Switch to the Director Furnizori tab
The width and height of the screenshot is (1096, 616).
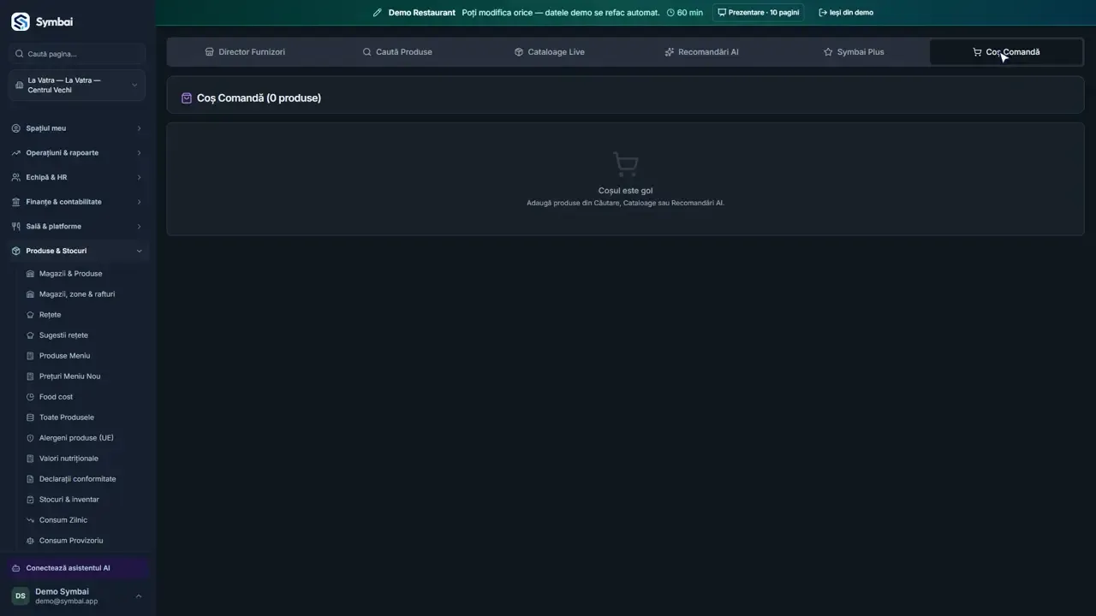[245, 52]
